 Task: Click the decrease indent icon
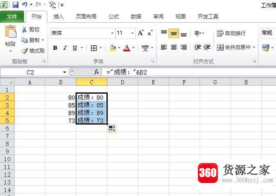pyautogui.click(x=198, y=47)
